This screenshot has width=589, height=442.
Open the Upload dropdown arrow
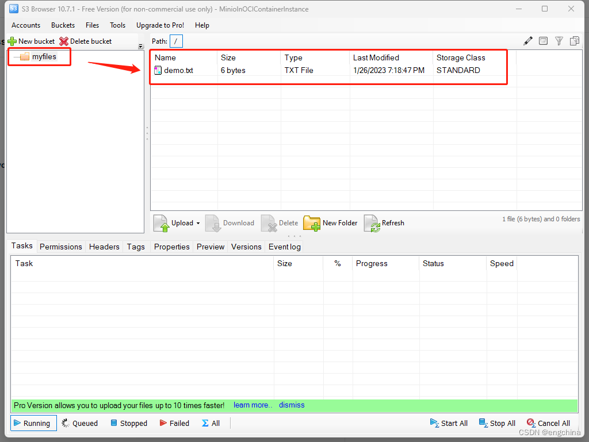tap(198, 223)
